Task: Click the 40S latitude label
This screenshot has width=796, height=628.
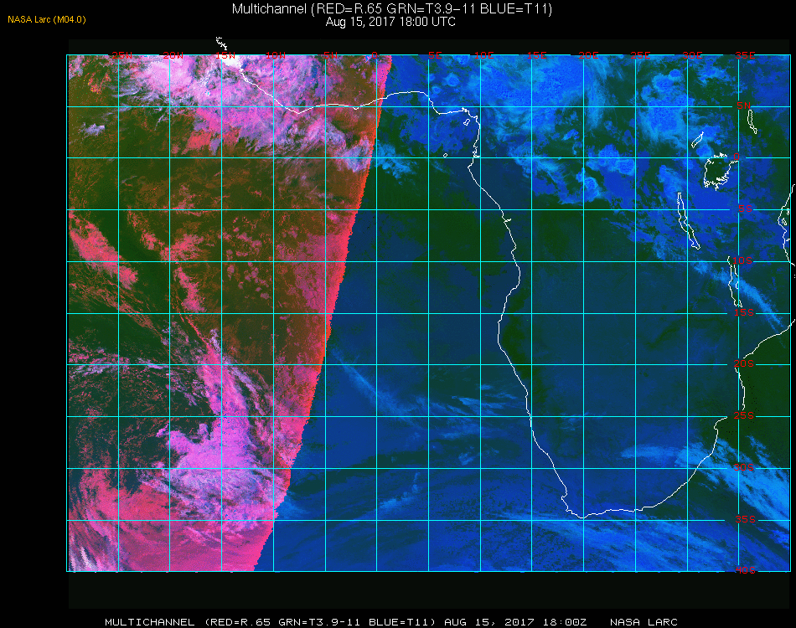Action: click(745, 570)
